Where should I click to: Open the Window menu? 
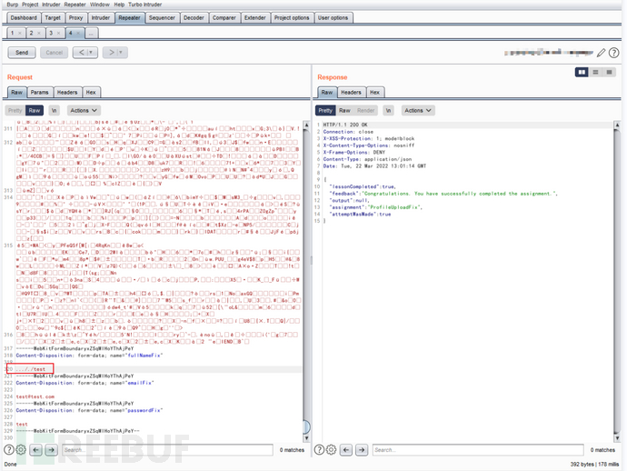coord(100,5)
